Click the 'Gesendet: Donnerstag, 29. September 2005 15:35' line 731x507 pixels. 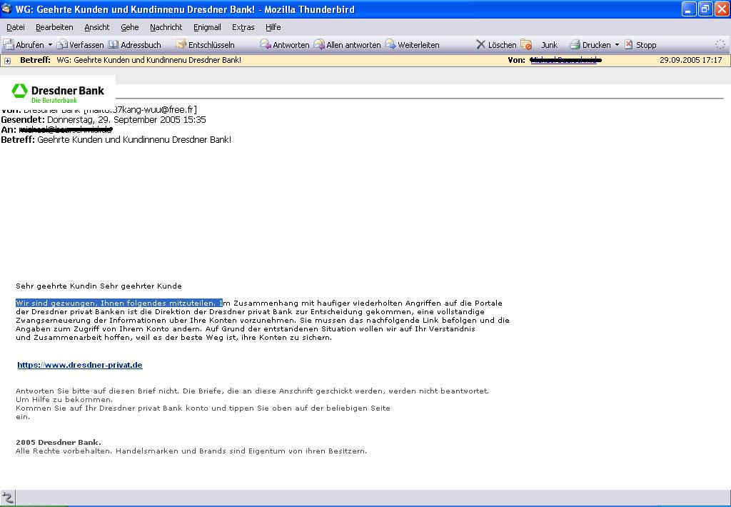104,119
